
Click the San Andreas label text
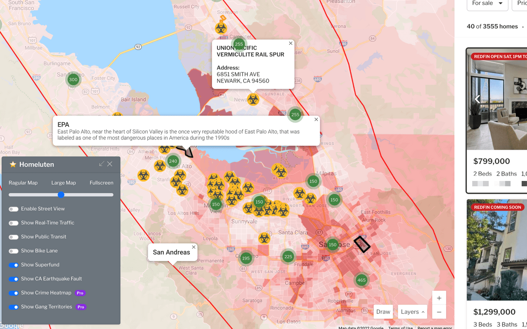pyautogui.click(x=171, y=252)
